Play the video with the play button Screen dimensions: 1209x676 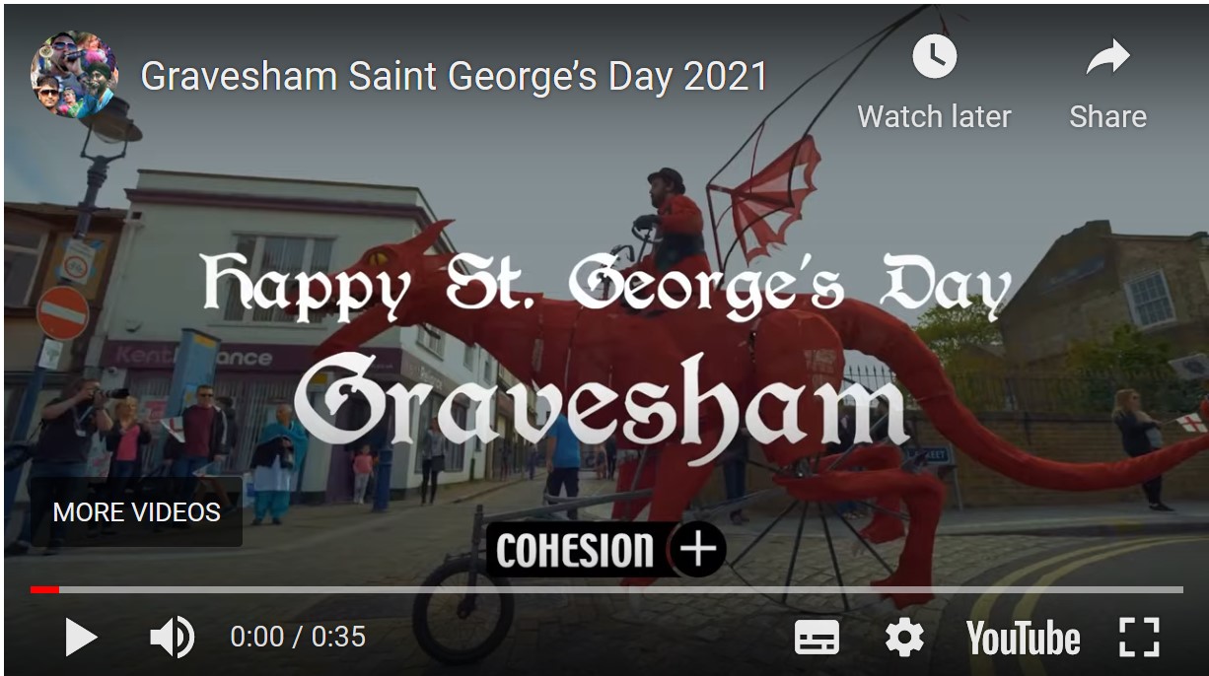click(81, 638)
